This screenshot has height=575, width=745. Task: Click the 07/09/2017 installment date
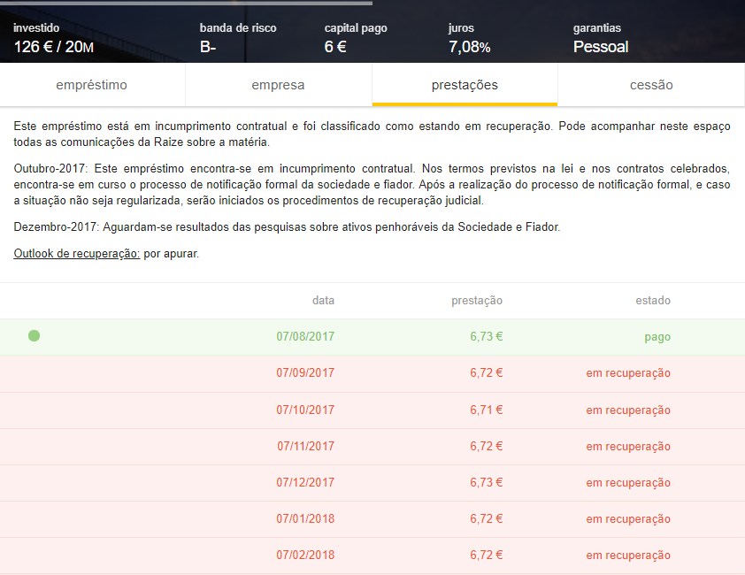(305, 373)
